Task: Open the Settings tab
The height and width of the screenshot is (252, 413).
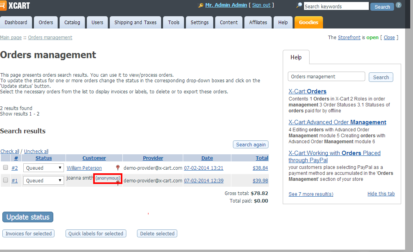Action: point(200,23)
